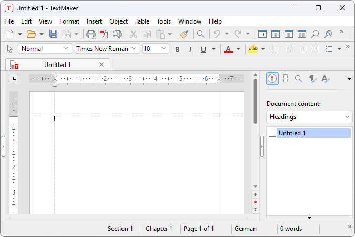Justify the paragraph text
Viewport: 355px width, 237px height.
[315, 49]
